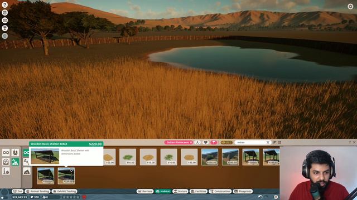357x200 pixels.
Task: Select the shelter thumbnail left of the favorited one
Action: (x=46, y=176)
